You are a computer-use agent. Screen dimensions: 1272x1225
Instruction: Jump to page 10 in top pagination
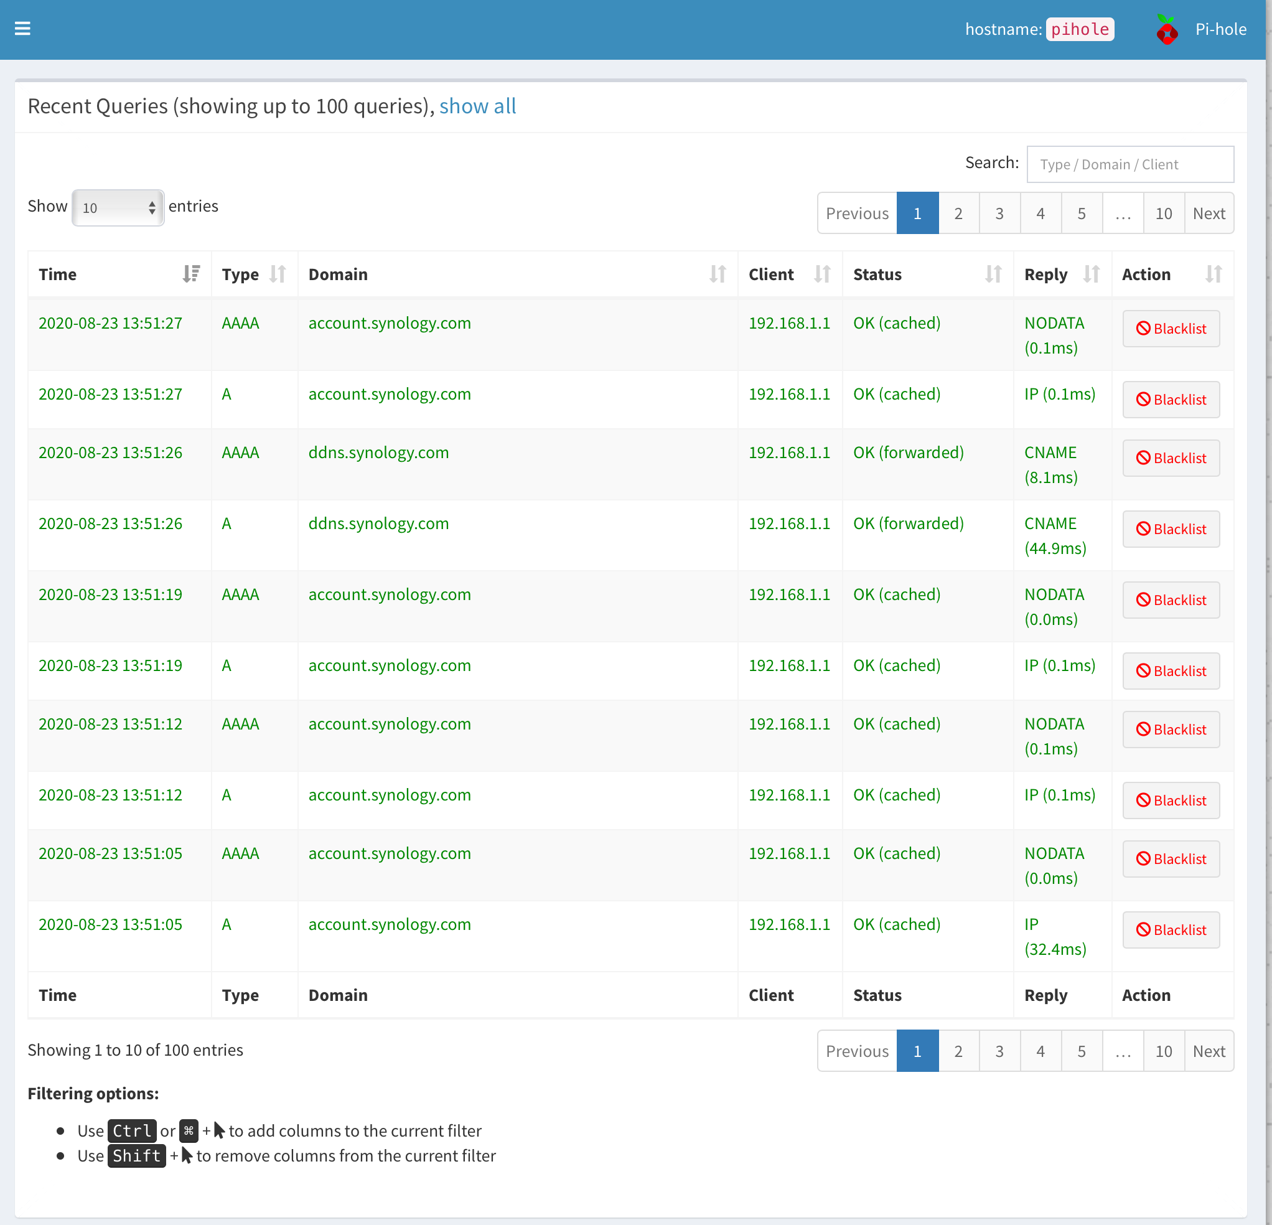[1164, 213]
